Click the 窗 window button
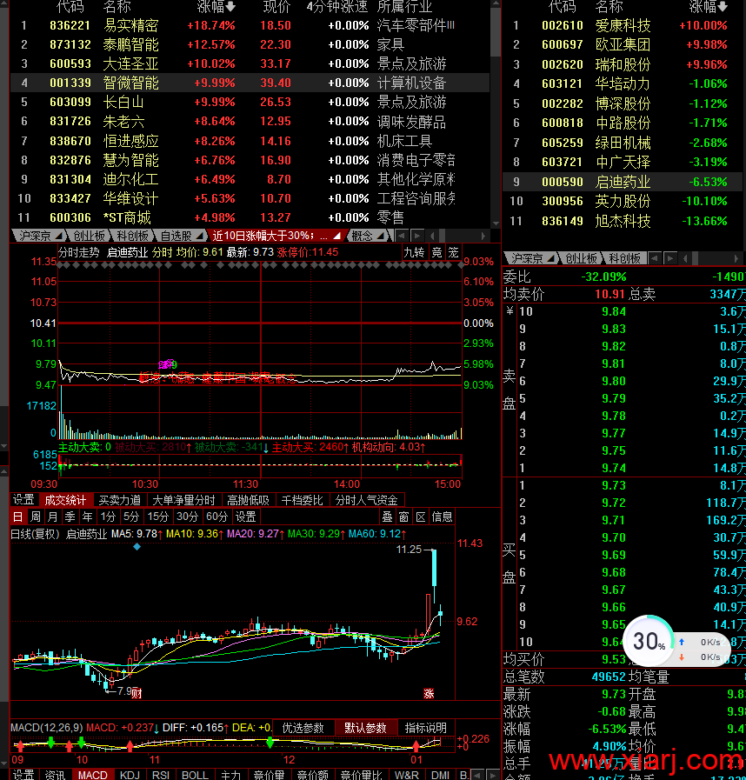Screen dimensions: 746x780 [x=403, y=517]
